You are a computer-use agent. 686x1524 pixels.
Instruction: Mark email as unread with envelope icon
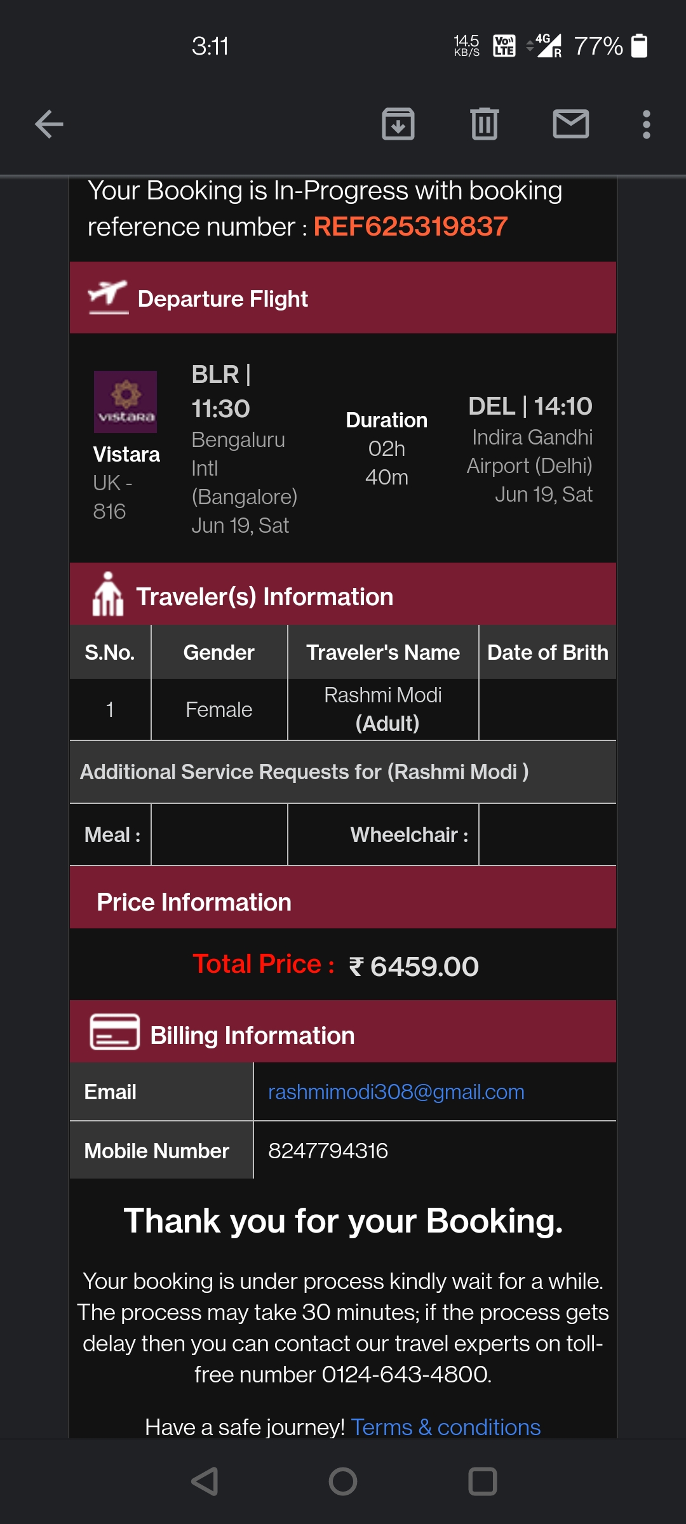pyautogui.click(x=571, y=124)
